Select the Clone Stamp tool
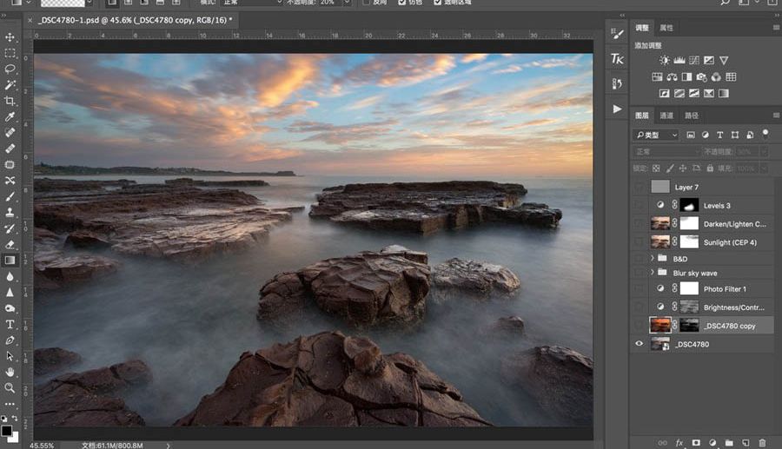 (10, 212)
